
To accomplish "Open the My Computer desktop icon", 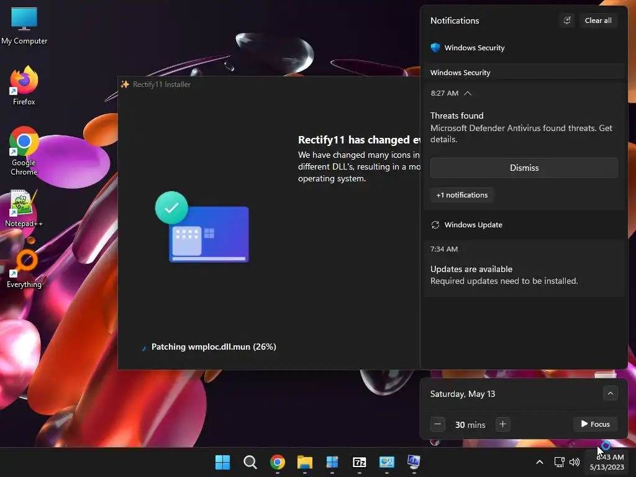I will click(x=24, y=25).
